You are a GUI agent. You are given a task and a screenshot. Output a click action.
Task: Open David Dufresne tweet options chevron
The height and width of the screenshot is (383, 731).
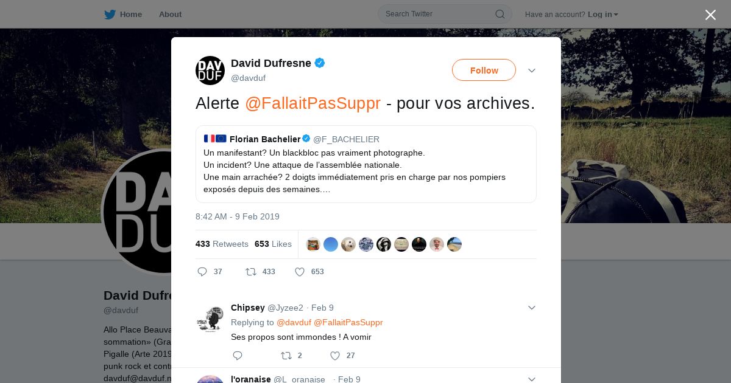[x=532, y=71]
